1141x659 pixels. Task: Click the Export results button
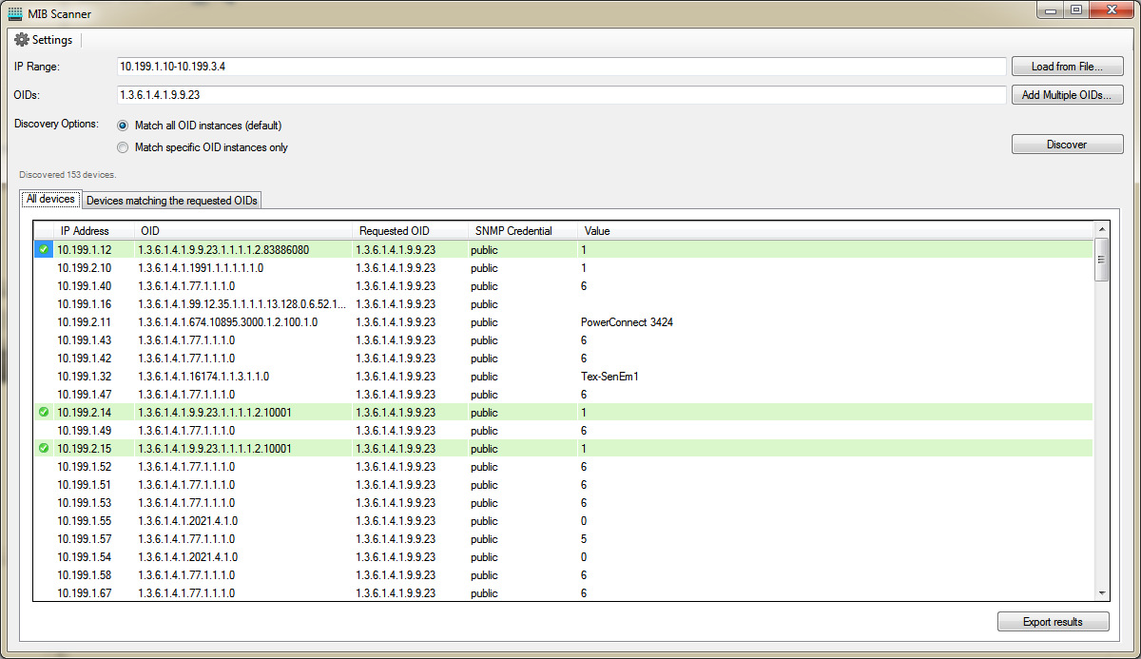coord(1053,622)
